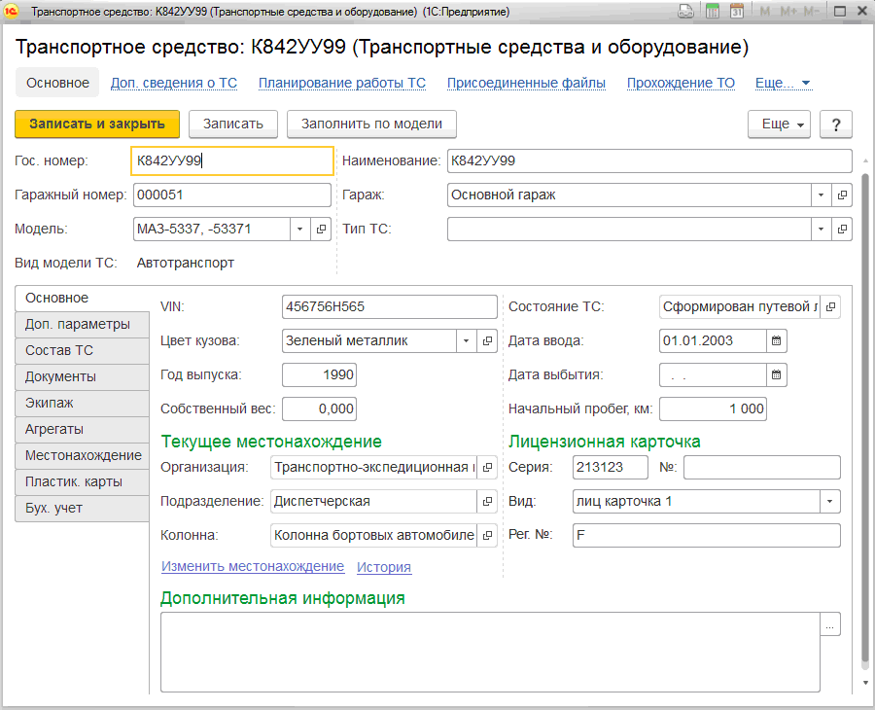Image resolution: width=875 pixels, height=710 pixels.
Task: Open the Организация reference icon
Action: click(x=486, y=467)
